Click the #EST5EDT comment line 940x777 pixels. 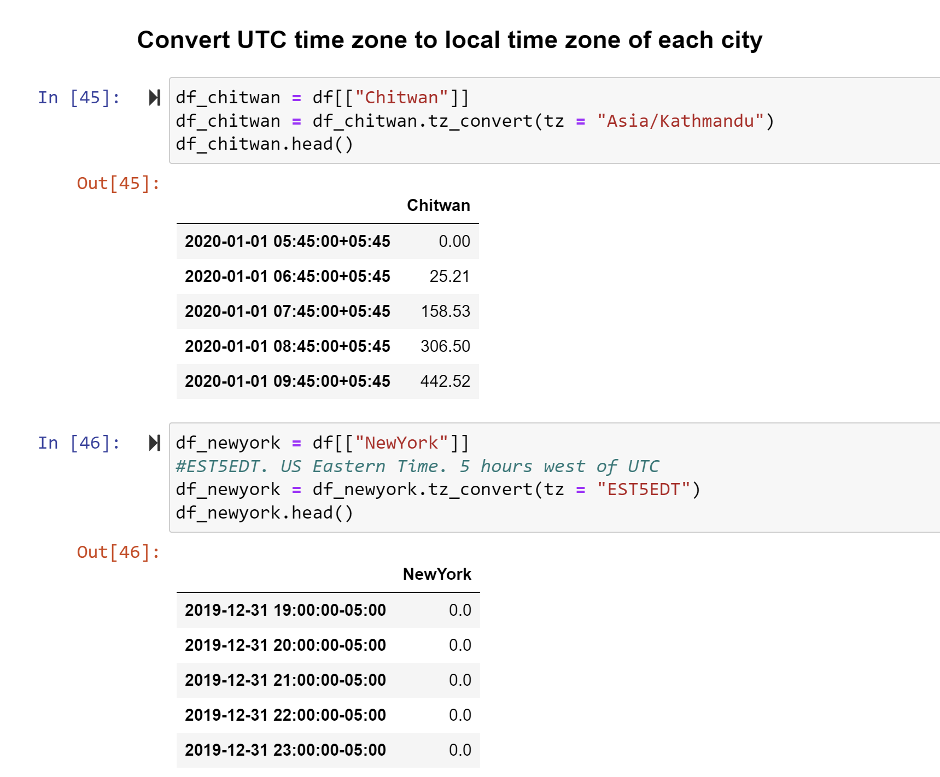click(x=417, y=466)
